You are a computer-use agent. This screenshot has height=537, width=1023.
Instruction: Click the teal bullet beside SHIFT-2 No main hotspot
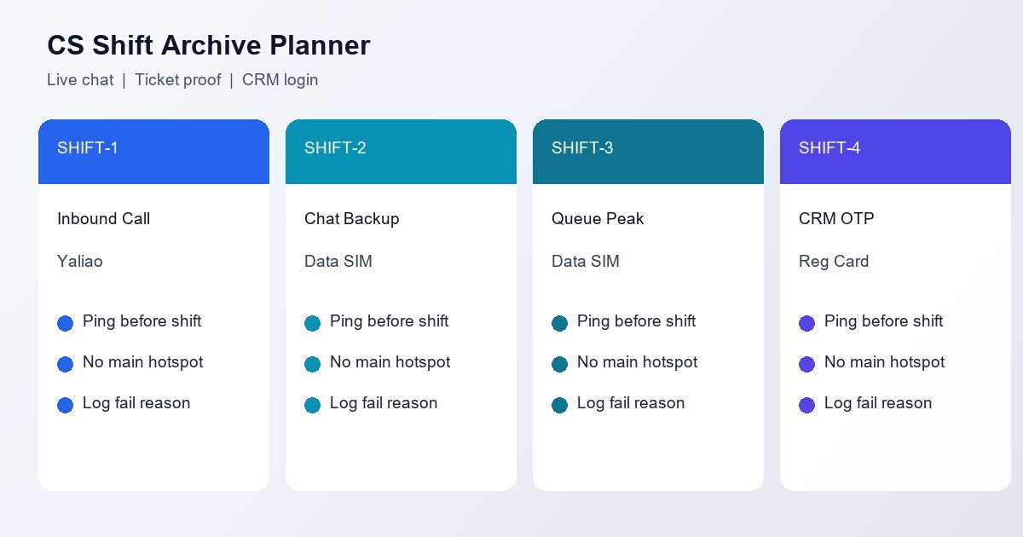(x=312, y=364)
